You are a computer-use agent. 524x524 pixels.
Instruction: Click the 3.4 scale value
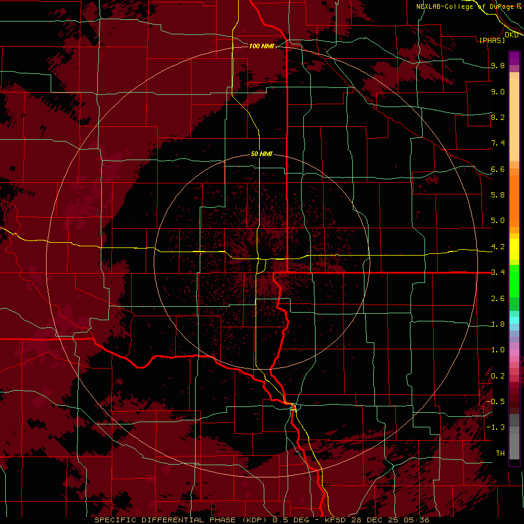pos(498,272)
